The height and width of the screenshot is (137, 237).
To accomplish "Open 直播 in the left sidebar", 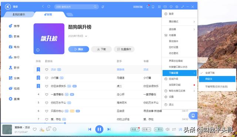I will pos(14,99).
